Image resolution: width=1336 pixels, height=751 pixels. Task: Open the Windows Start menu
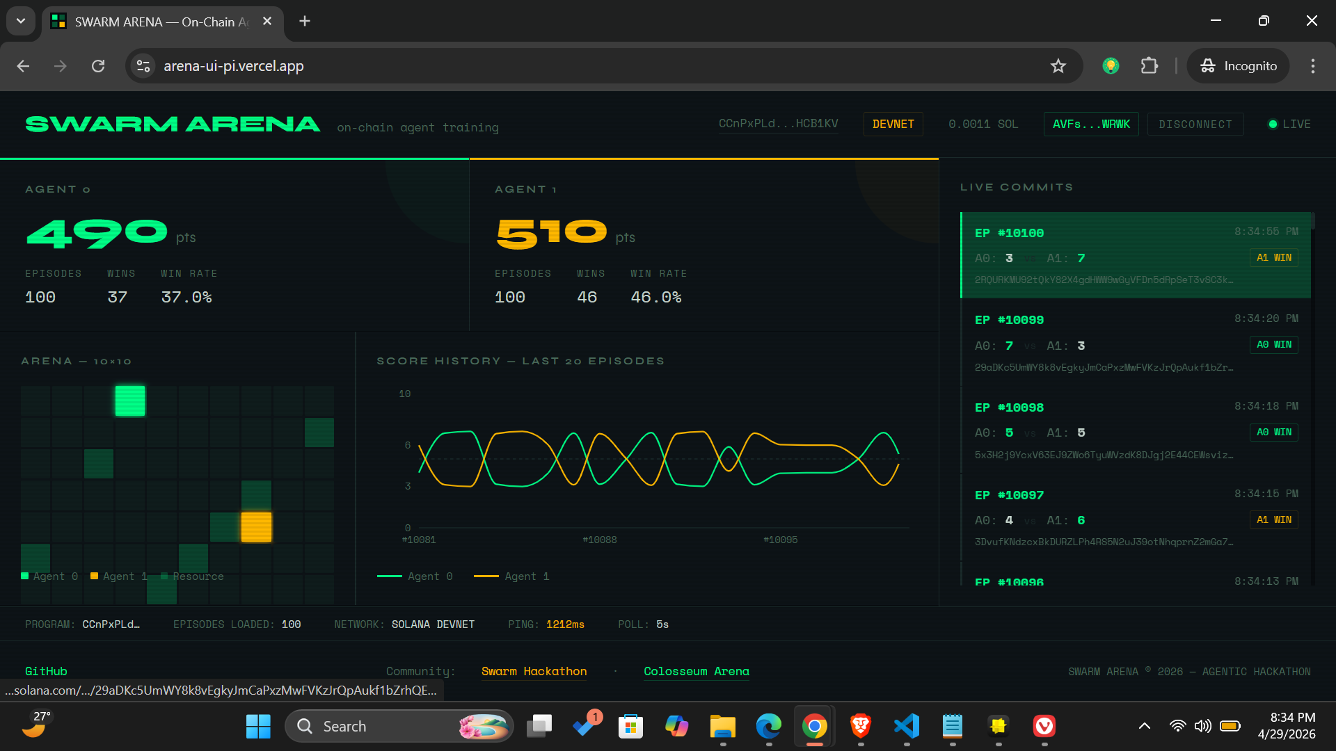tap(258, 726)
